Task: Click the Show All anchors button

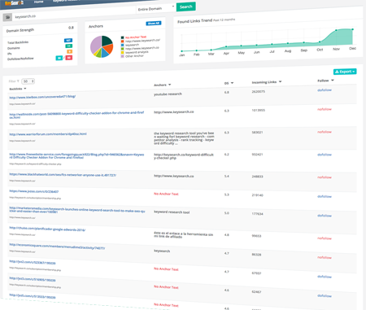Action: 154,24
